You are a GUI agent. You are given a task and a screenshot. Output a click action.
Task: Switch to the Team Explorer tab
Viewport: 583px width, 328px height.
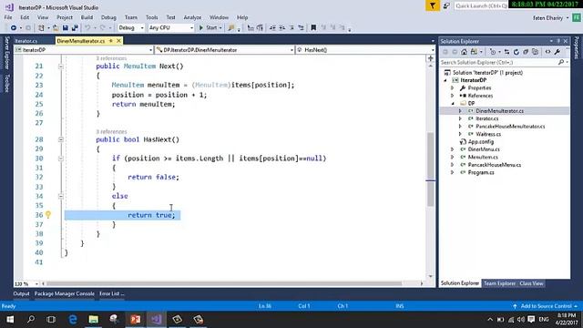499,283
